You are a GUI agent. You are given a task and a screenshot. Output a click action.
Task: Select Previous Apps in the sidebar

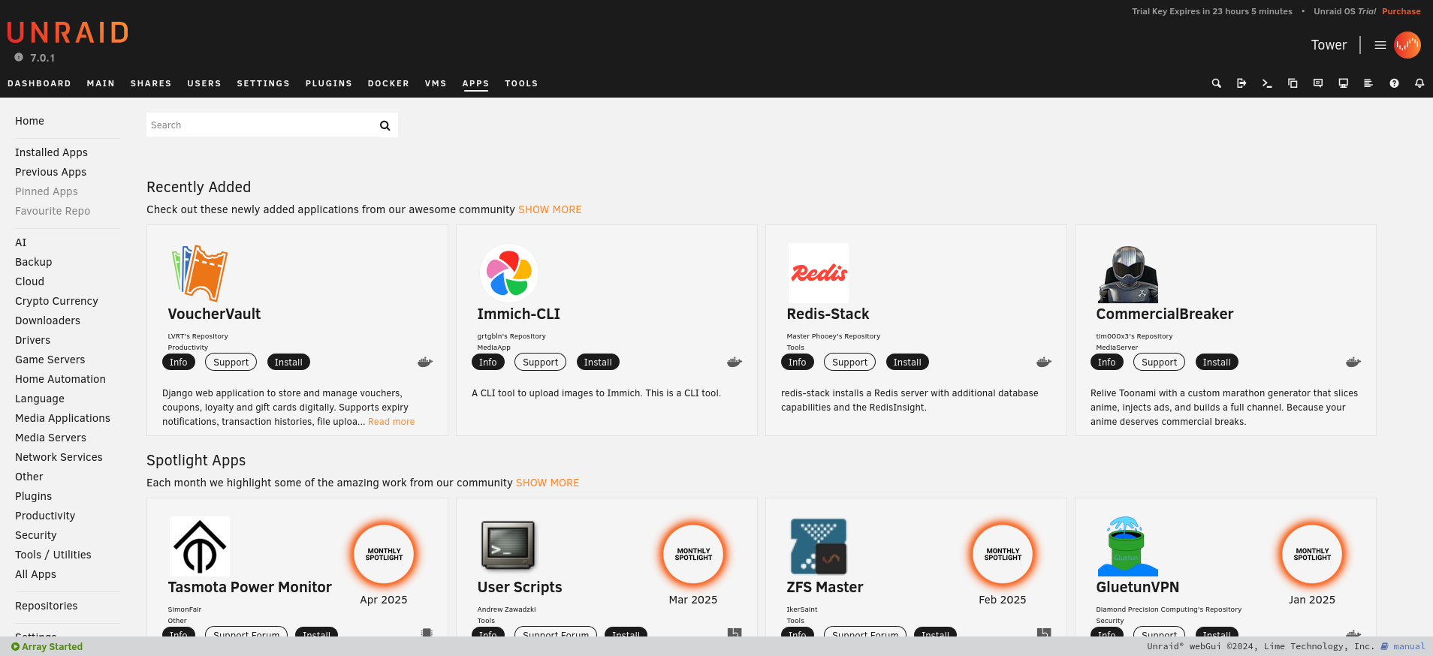click(50, 172)
